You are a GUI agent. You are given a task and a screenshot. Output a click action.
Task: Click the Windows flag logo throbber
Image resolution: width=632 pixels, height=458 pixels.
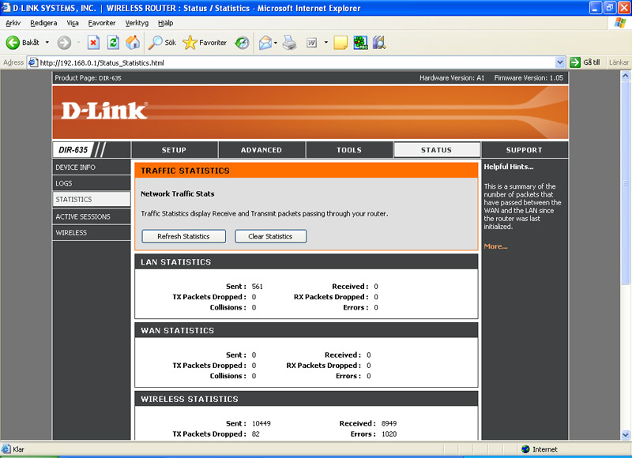point(620,23)
